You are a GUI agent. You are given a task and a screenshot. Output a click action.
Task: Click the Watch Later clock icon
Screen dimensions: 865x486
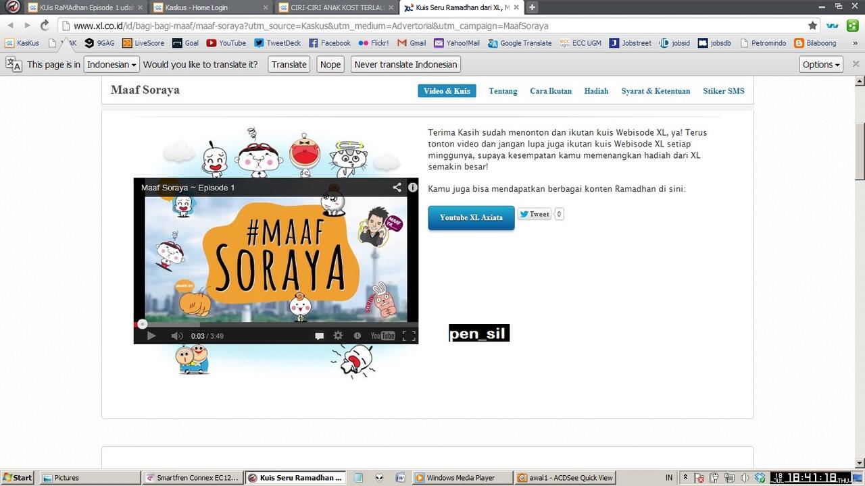tap(357, 335)
